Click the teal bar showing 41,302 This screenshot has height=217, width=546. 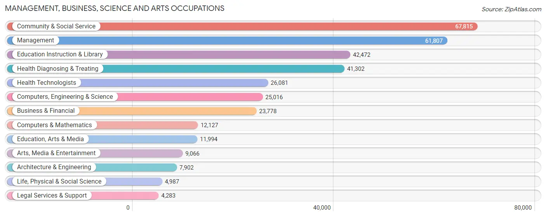[176, 69]
